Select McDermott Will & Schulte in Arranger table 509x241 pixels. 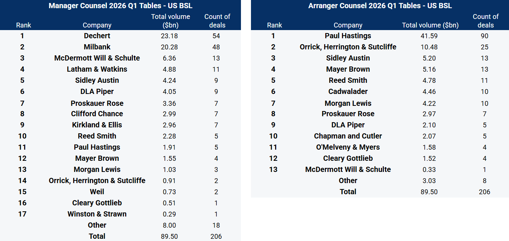coord(348,170)
